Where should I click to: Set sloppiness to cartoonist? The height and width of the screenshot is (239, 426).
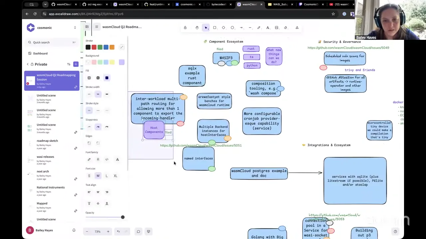(x=107, y=127)
